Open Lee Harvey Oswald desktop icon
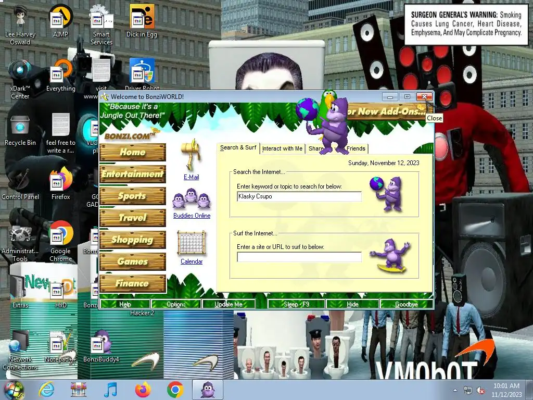The height and width of the screenshot is (400, 533). pyautogui.click(x=20, y=25)
